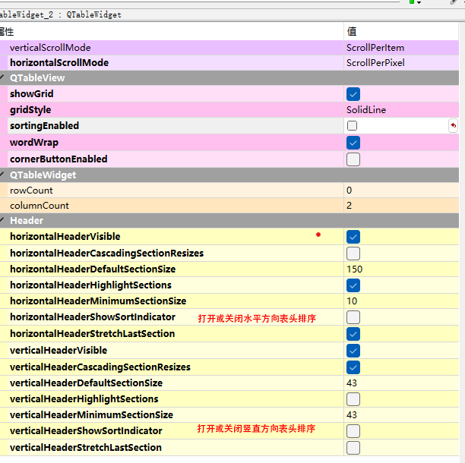Toggle the wordWrap checkbox off
This screenshot has width=465, height=463.
click(x=353, y=143)
